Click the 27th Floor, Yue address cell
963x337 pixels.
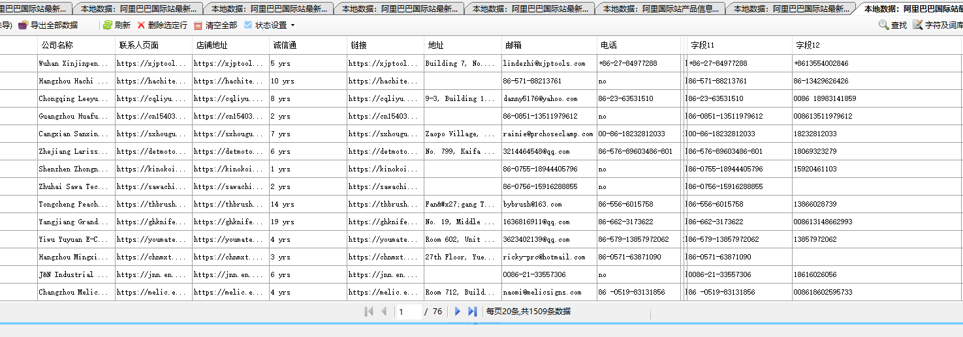tap(463, 257)
